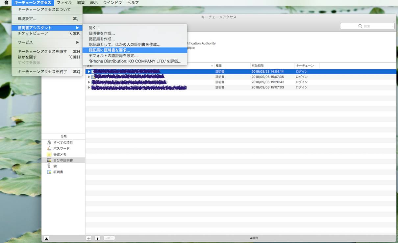Screen dimensions: 398x243
Task: Open the 編集 menu
Action: pyautogui.click(x=81, y=3)
